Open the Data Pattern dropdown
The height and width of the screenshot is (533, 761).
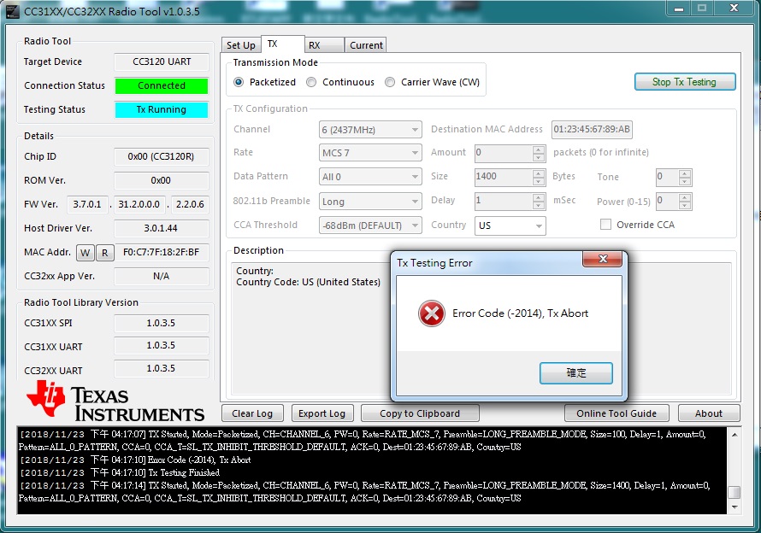click(x=370, y=177)
